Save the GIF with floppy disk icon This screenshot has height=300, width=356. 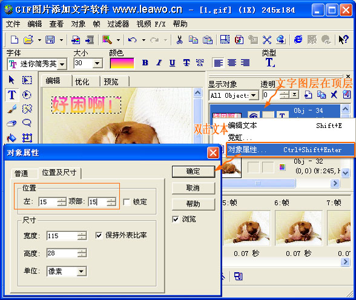50,40
